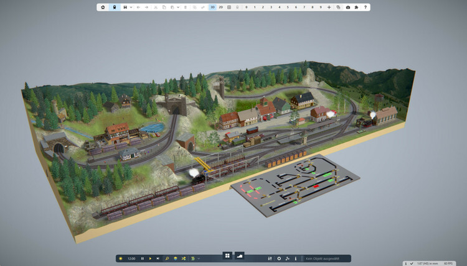Open the camera screenshot tool
Screen dimensions: 467x266
click(348, 7)
